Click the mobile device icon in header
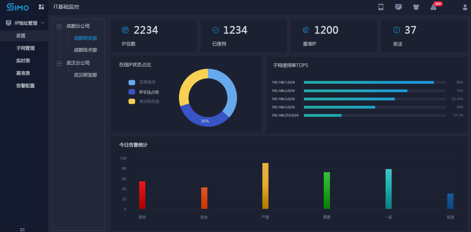Image resolution: width=471 pixels, height=232 pixels. [381, 7]
